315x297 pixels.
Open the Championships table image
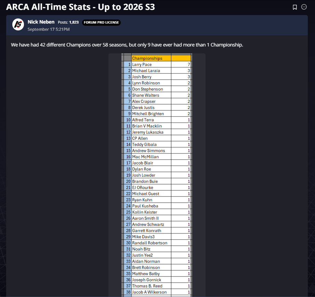pos(157,175)
